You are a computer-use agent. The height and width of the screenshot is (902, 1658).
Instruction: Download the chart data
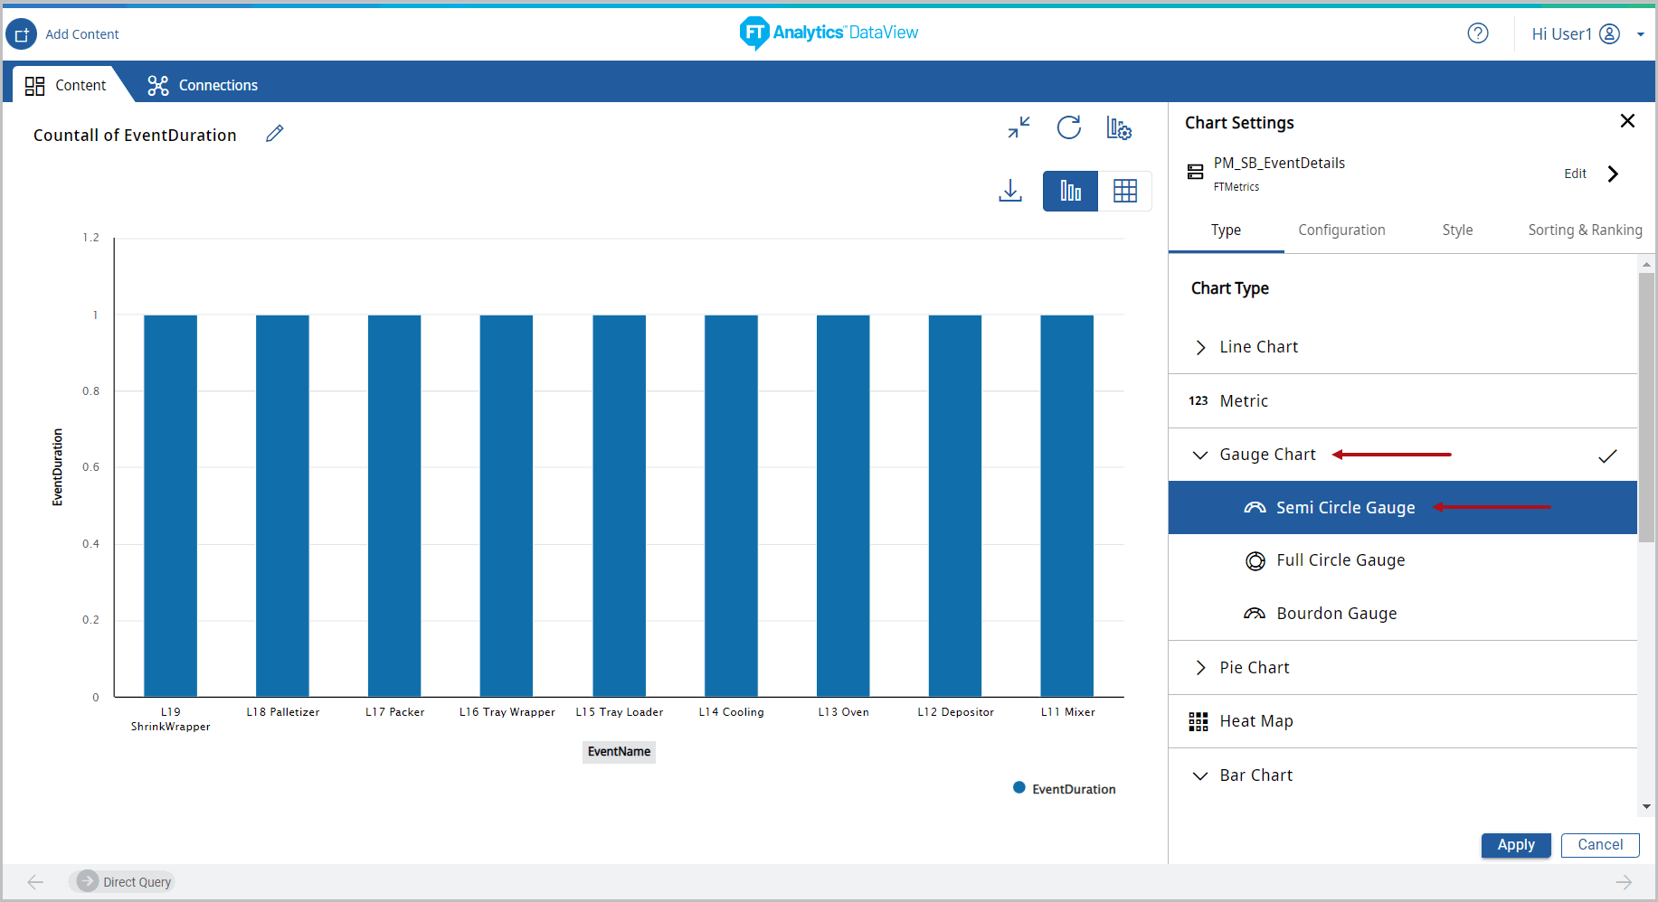point(1010,191)
